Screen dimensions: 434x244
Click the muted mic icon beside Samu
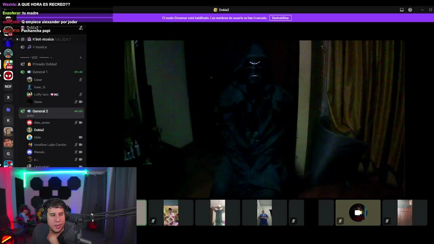[x=76, y=102]
